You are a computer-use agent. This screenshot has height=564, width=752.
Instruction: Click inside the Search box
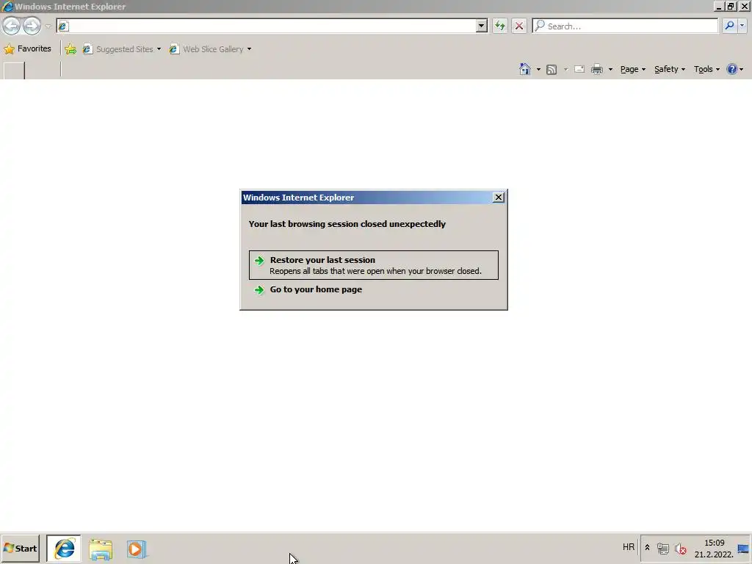pyautogui.click(x=625, y=26)
